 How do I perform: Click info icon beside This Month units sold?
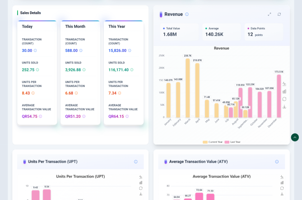(x=84, y=70)
